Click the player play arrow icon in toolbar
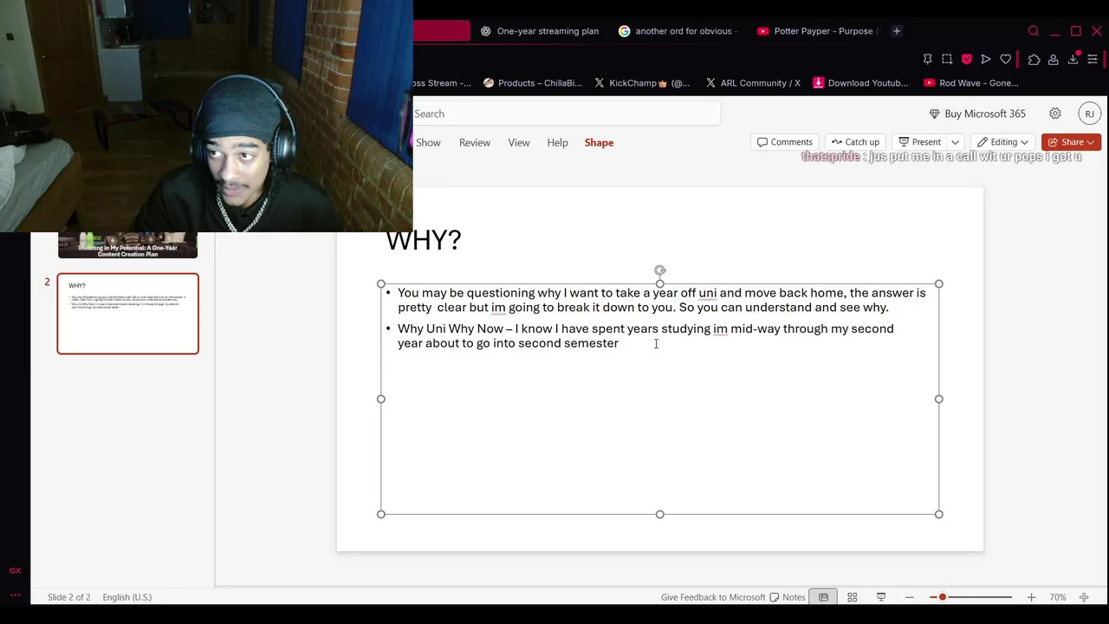 (986, 59)
